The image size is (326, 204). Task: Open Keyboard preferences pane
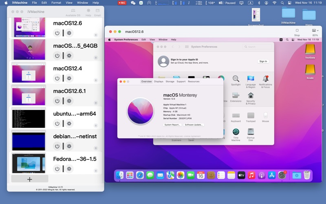236,117
